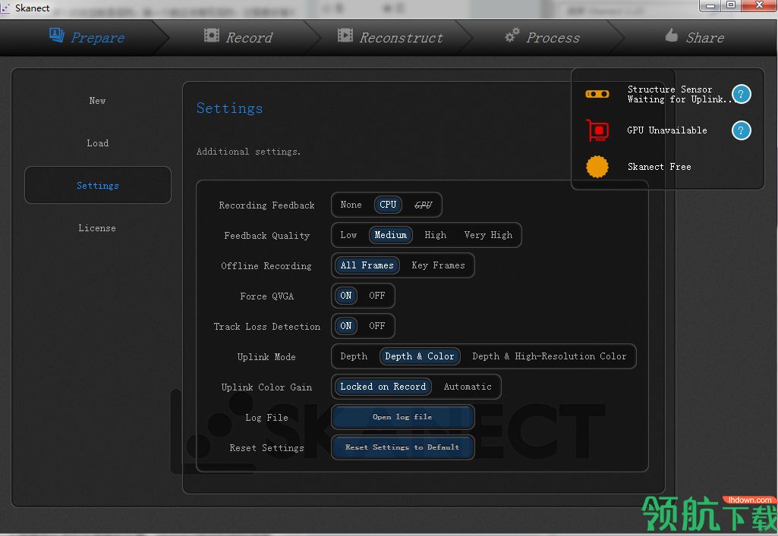778x536 pixels.
Task: Click the Process gears icon
Action: tap(512, 35)
